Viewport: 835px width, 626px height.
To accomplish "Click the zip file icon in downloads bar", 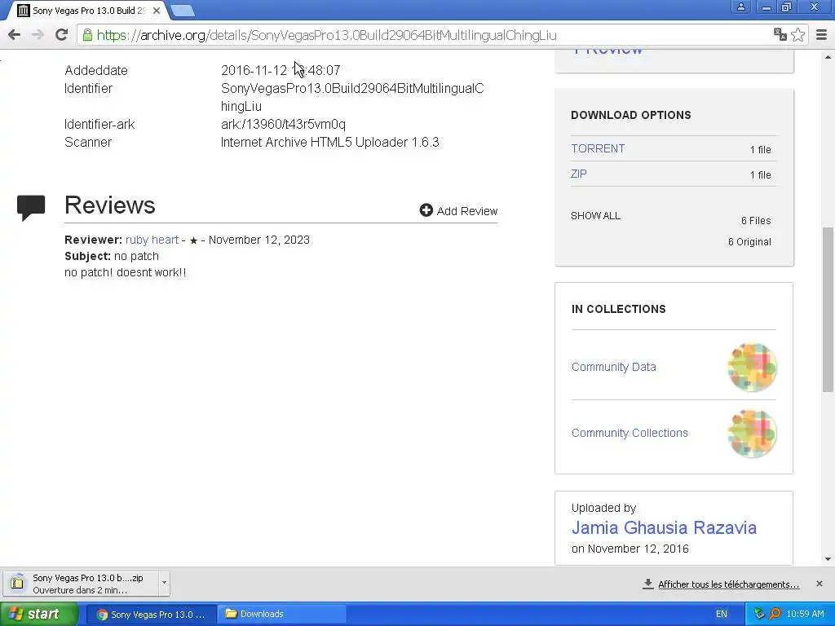I will pyautogui.click(x=17, y=584).
